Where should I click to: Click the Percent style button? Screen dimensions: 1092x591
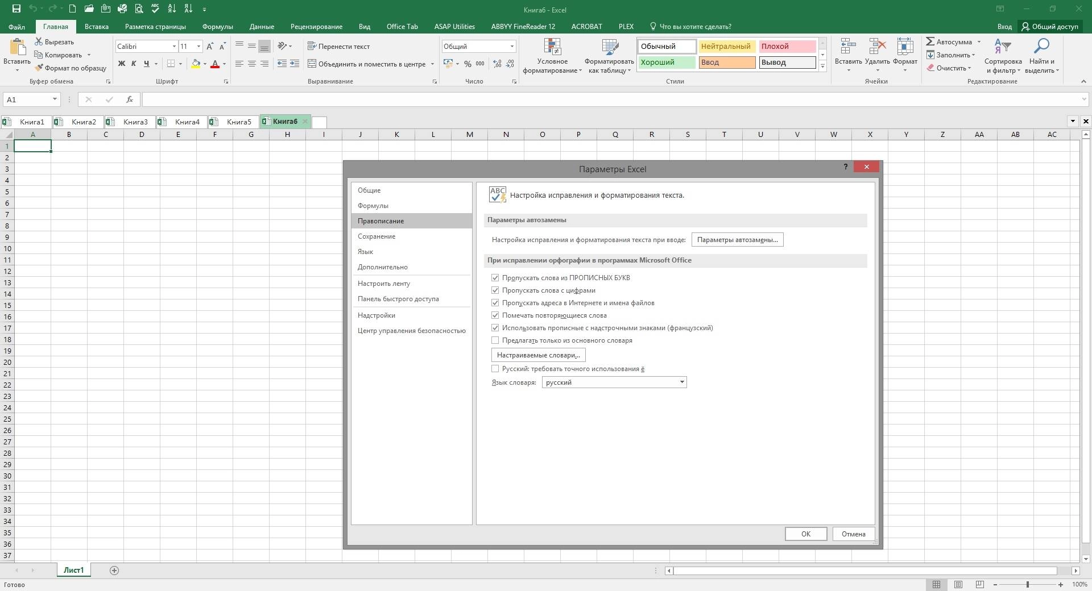(x=468, y=64)
